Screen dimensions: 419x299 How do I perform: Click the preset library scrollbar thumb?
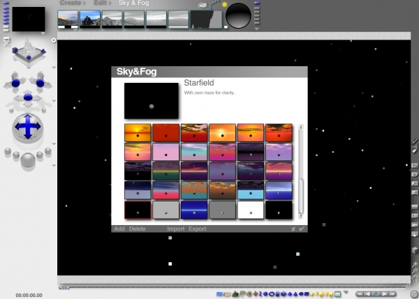301,196
